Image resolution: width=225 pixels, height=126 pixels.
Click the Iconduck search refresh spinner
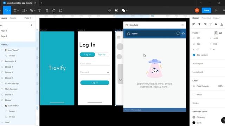178,33
